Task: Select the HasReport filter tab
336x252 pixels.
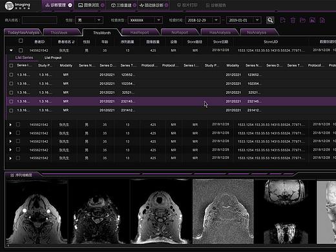Action: click(x=140, y=32)
